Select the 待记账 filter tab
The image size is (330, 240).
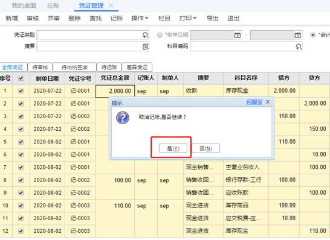[x=109, y=68]
